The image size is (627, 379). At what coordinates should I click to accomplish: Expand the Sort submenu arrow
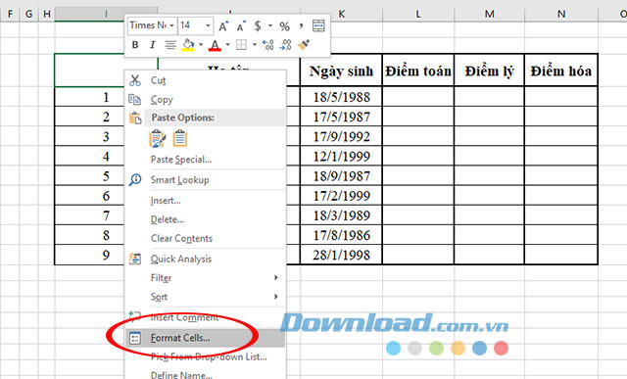pyautogui.click(x=276, y=296)
